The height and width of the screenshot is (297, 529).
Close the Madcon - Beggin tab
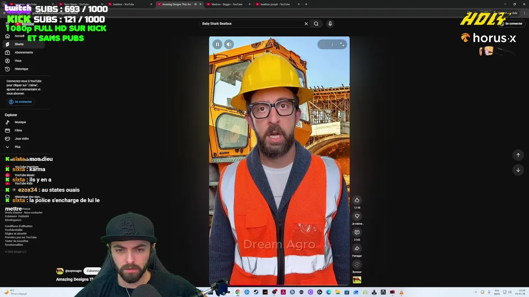point(250,4)
